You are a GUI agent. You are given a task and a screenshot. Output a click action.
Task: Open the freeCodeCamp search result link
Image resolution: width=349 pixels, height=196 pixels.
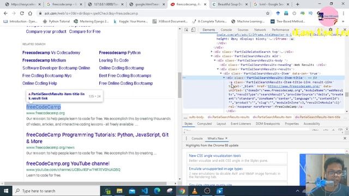[x=44, y=107]
